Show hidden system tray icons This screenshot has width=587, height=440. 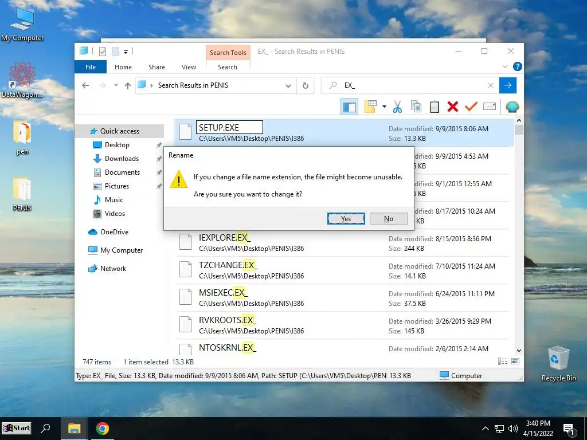(485, 429)
